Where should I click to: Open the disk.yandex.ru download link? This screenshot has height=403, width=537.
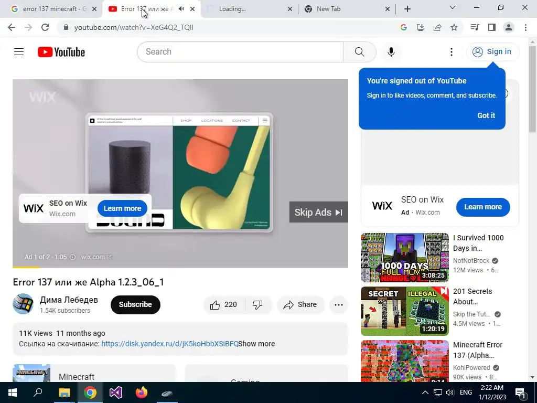click(x=169, y=344)
